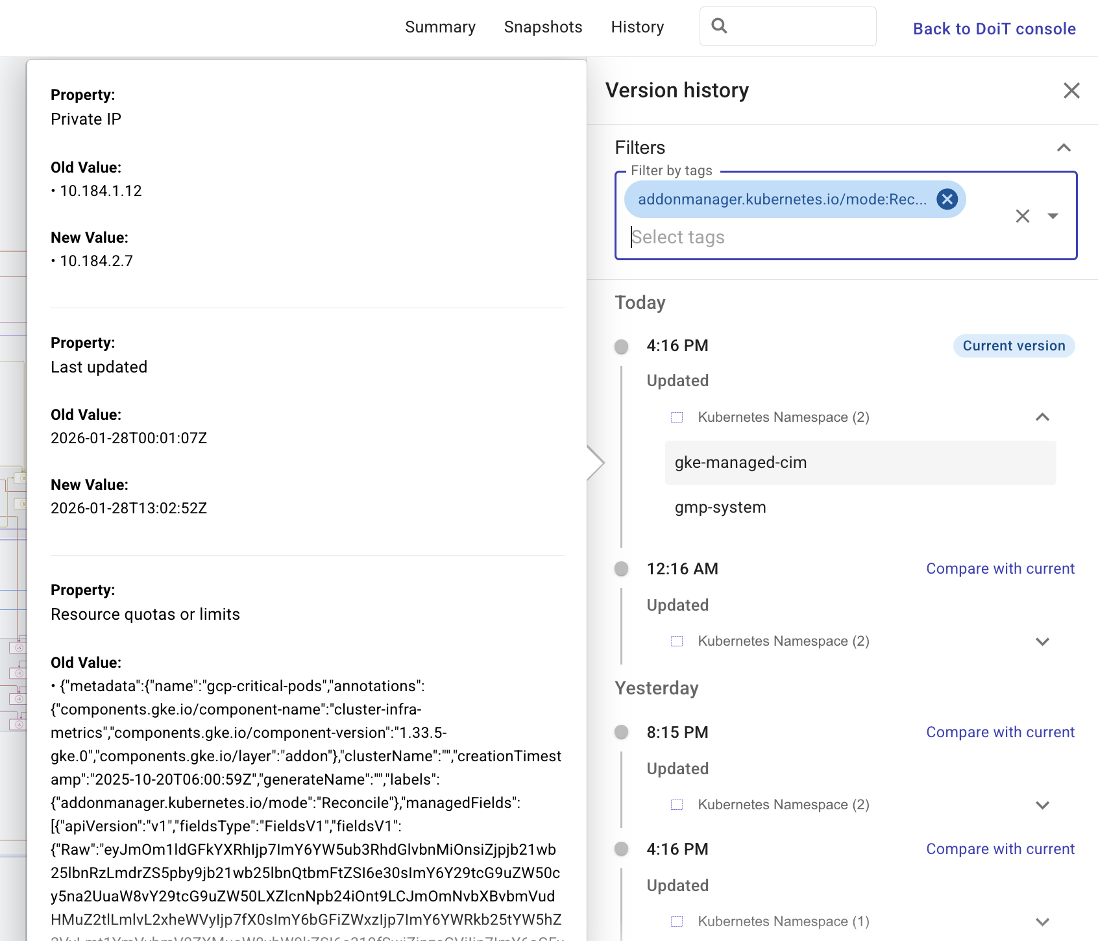The width and height of the screenshot is (1098, 941).
Task: Follow the Back to DoiT console link
Action: pyautogui.click(x=994, y=29)
